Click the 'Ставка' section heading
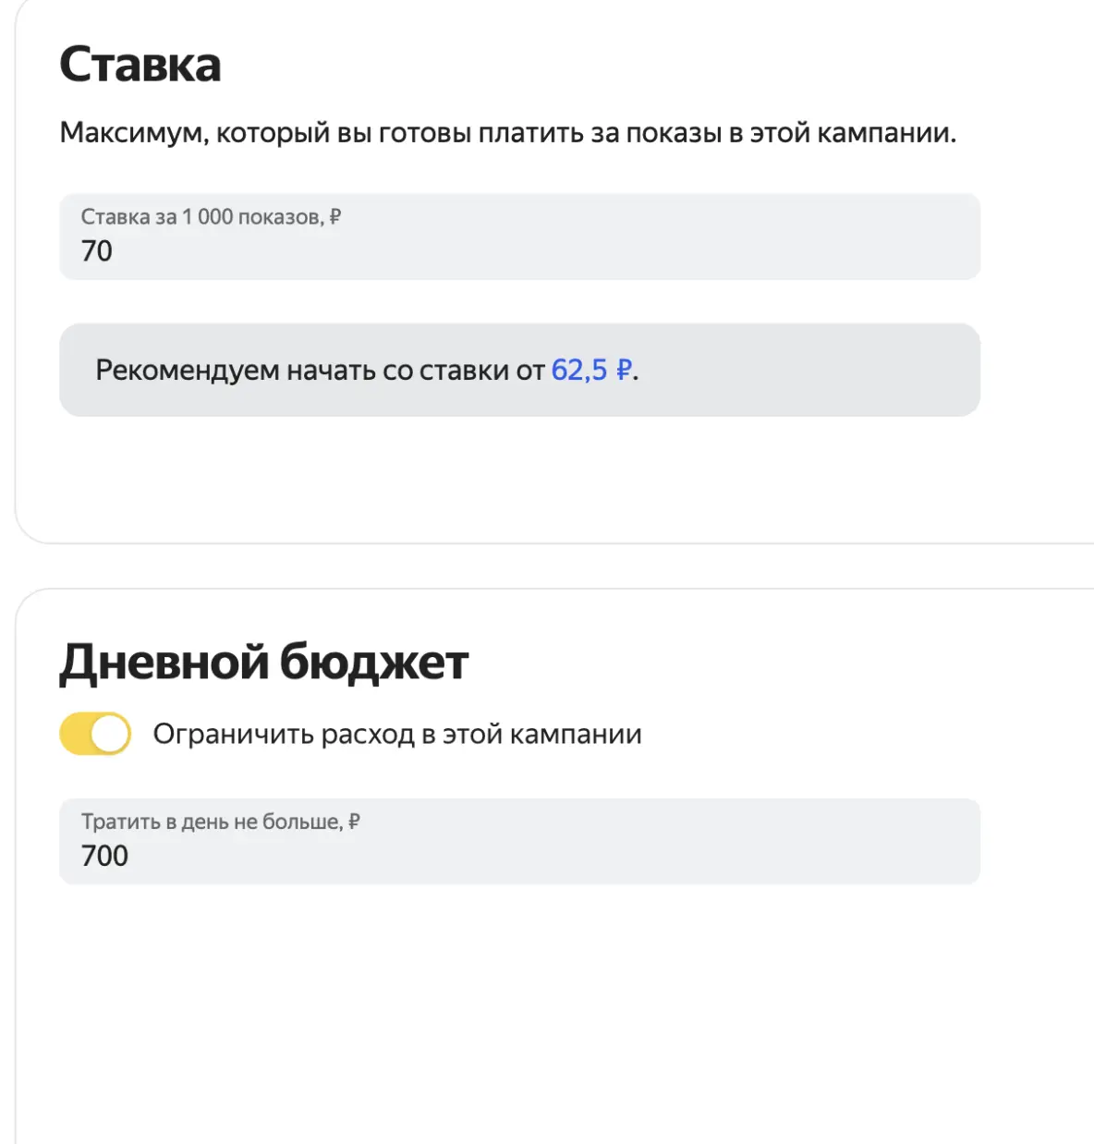1094x1144 pixels. tap(140, 65)
